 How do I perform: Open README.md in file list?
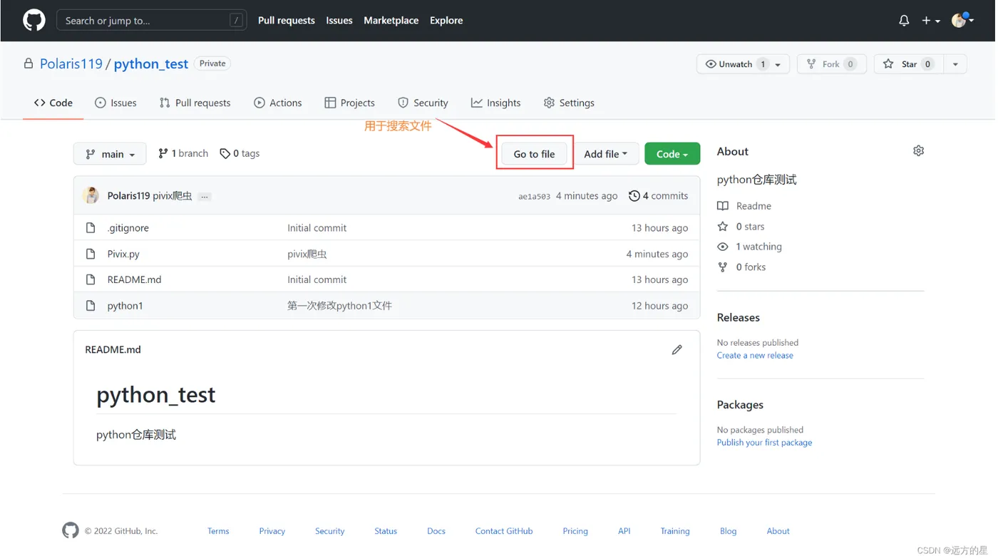135,280
